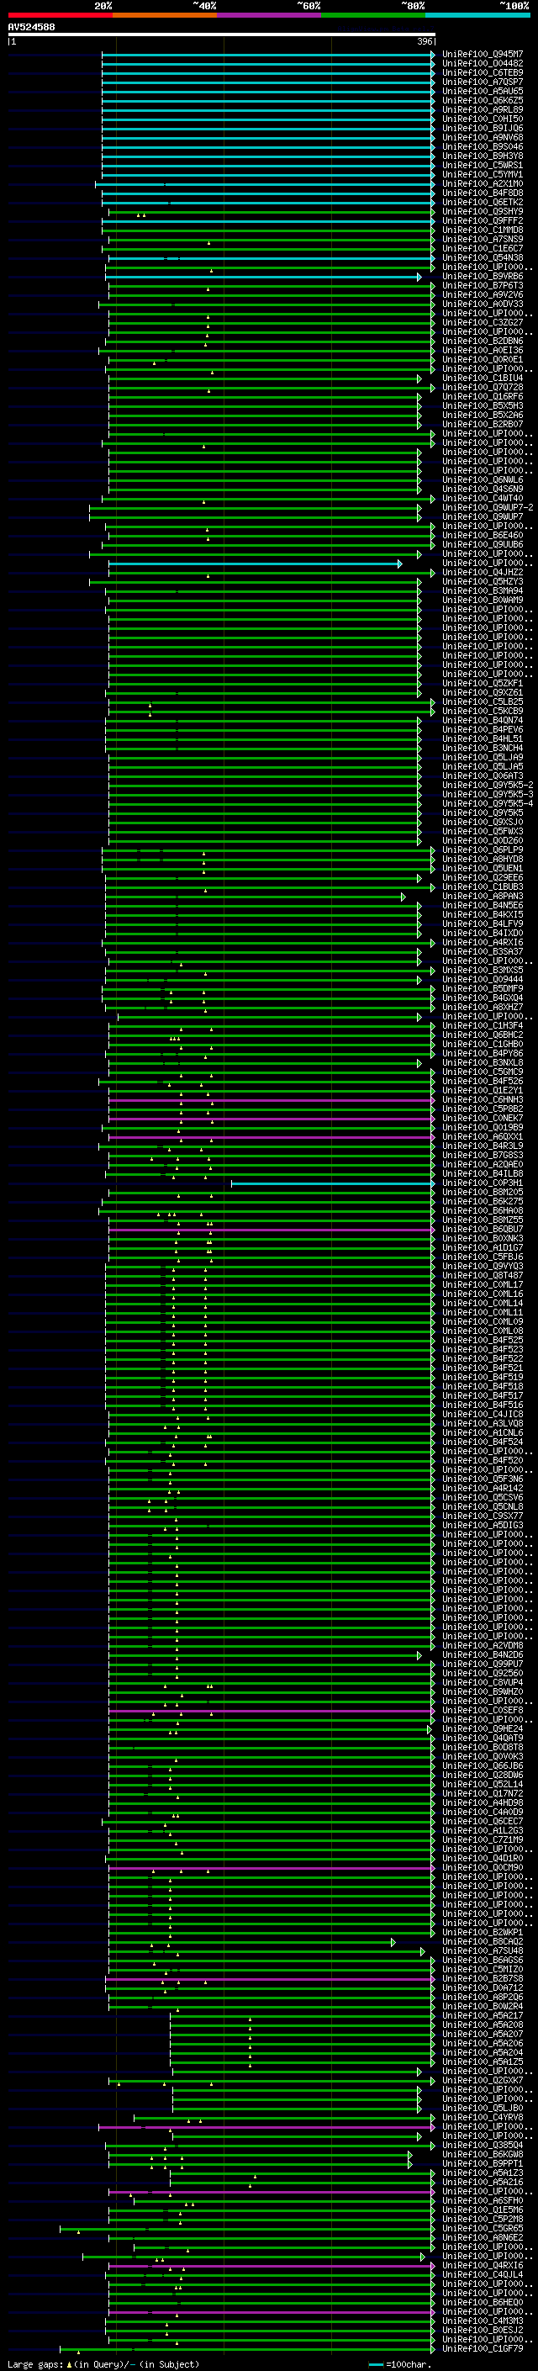Click the UniRef100_Q5LJB0 entry
The width and height of the screenshot is (538, 2371).
click(x=483, y=2108)
